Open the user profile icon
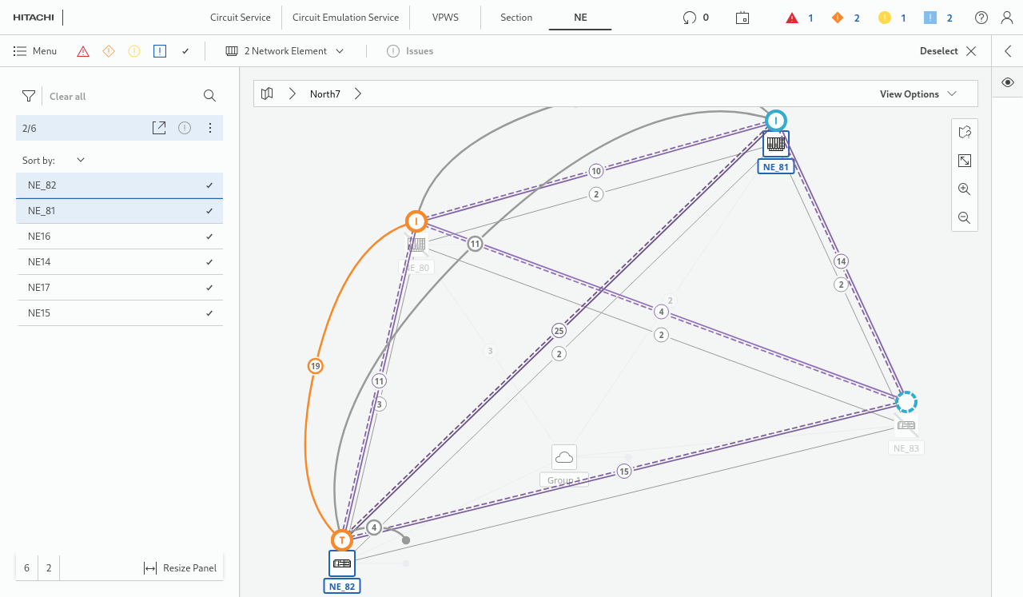1023x597 pixels. coord(1006,18)
